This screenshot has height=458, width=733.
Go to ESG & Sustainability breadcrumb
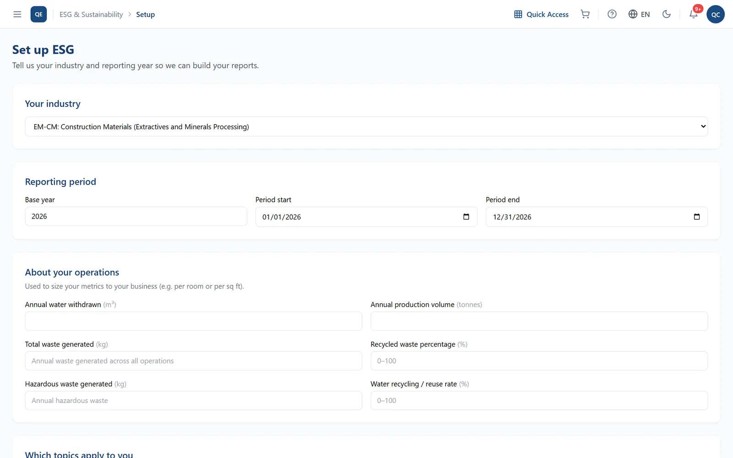pos(91,14)
